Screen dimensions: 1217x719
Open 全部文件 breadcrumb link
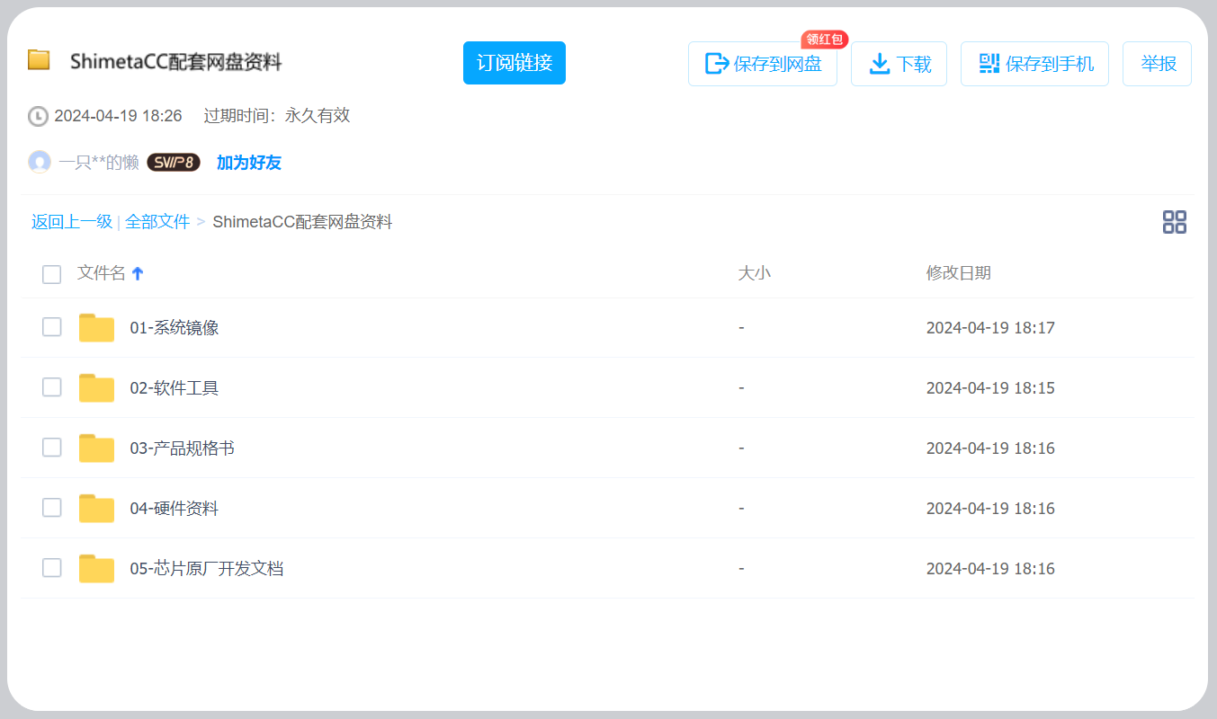[x=157, y=222]
